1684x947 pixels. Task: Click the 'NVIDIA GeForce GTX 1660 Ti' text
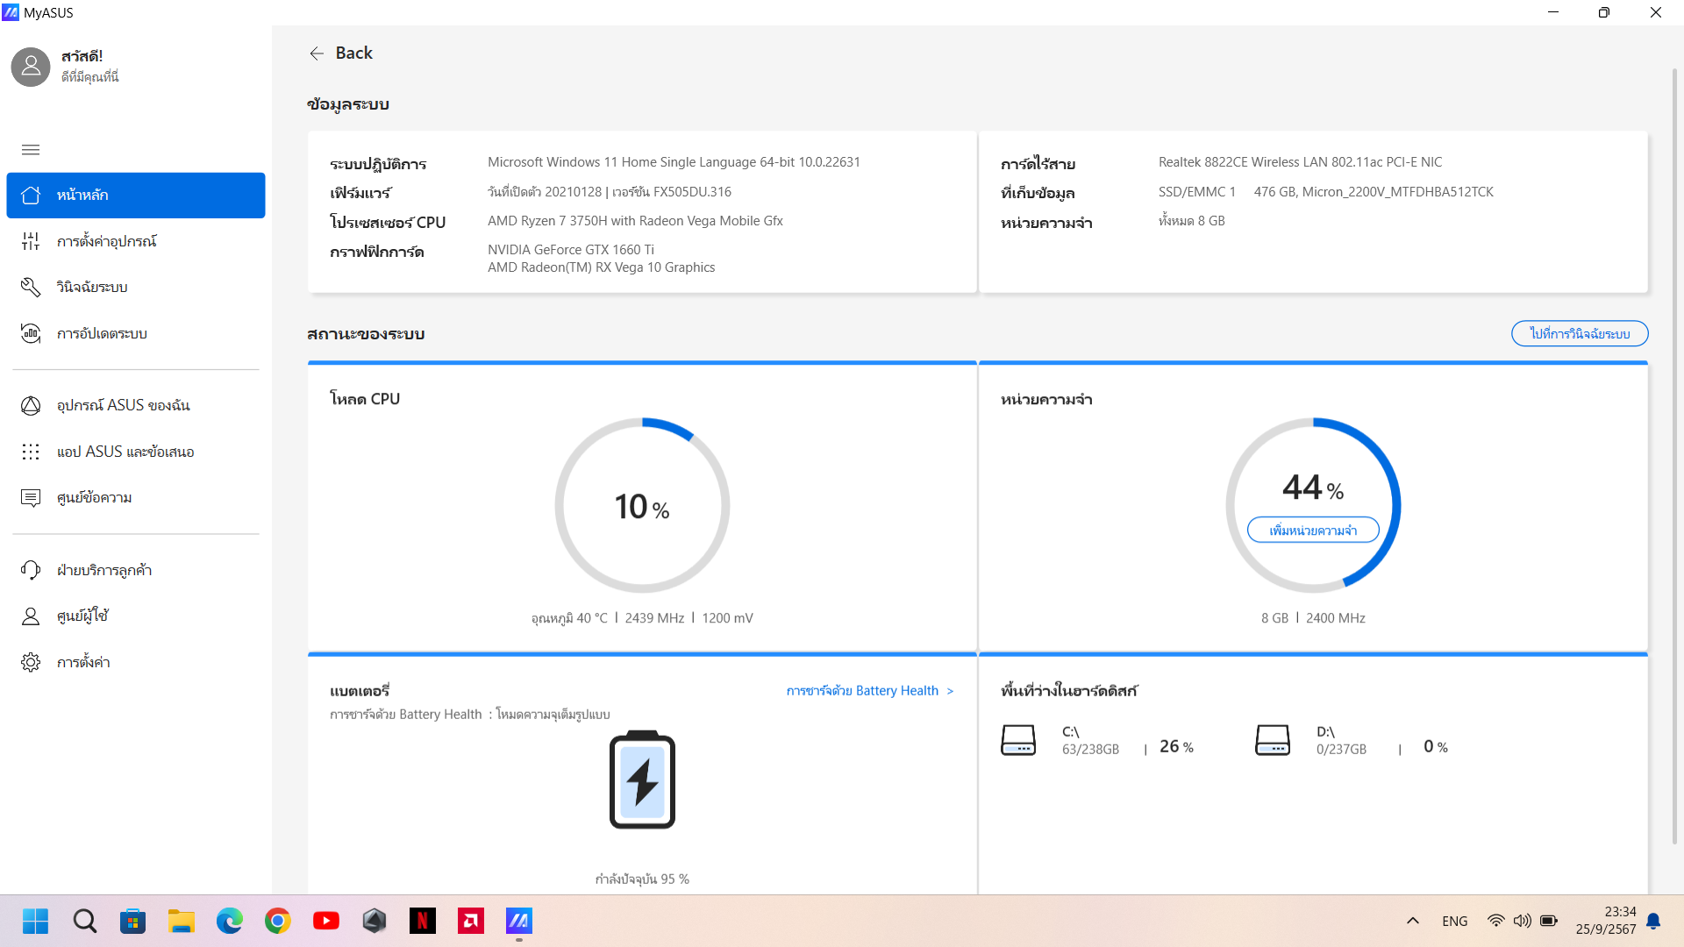pyautogui.click(x=571, y=250)
